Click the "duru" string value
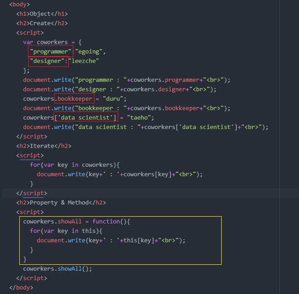 click(x=113, y=99)
